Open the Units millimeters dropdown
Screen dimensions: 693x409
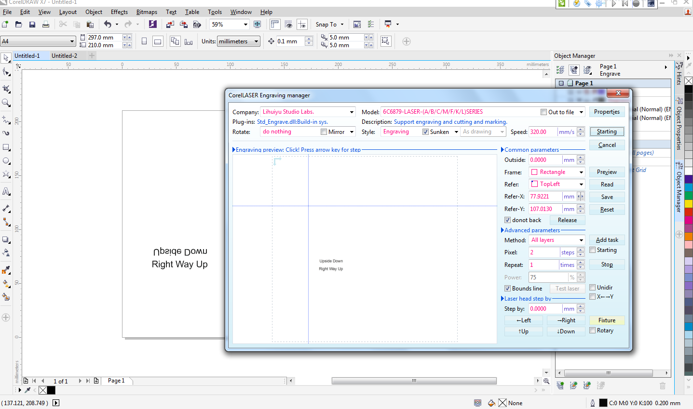pos(238,41)
